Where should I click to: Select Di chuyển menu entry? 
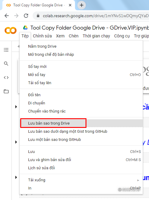pos(81,103)
